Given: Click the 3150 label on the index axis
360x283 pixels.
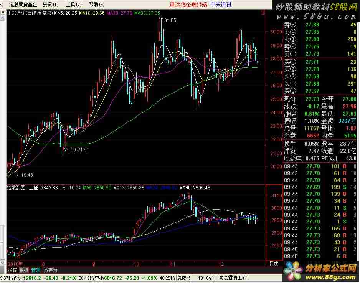Looking at the screenshot, I should [276, 195].
